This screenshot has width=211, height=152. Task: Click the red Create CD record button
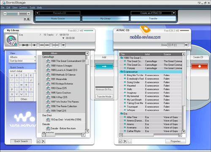tap(200, 66)
